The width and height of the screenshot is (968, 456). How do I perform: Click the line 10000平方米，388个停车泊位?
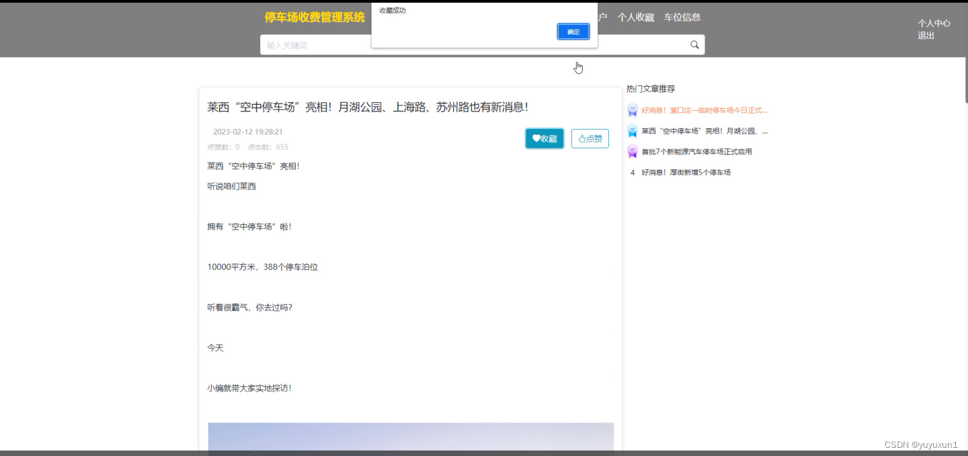[x=262, y=267]
